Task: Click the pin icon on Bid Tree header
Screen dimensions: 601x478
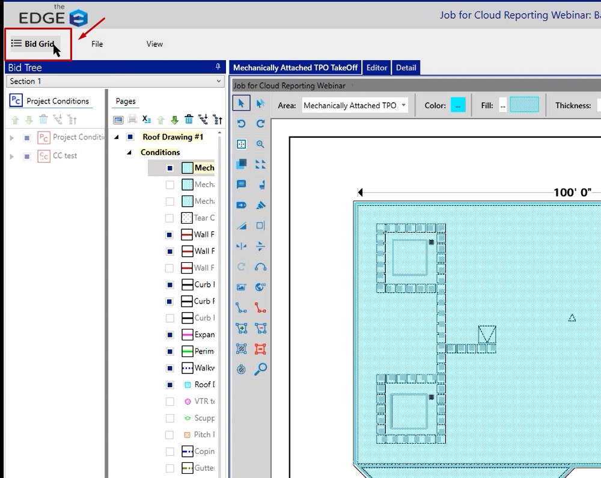Action: click(218, 67)
